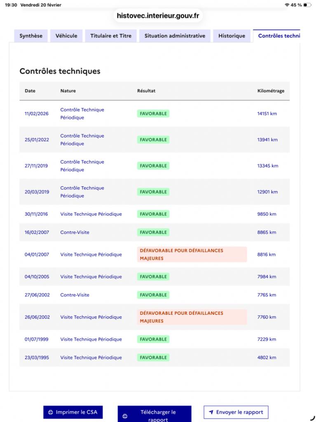Open the Titulaire et Titre tab
The image size is (316, 422).
click(111, 36)
